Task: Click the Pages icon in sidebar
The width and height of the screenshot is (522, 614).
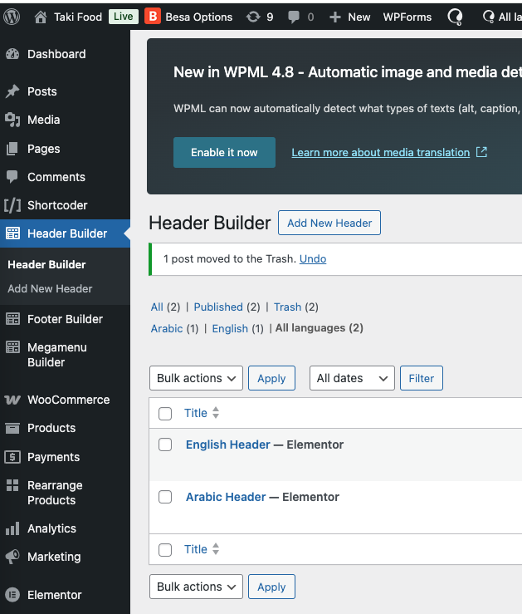Action: tap(12, 149)
